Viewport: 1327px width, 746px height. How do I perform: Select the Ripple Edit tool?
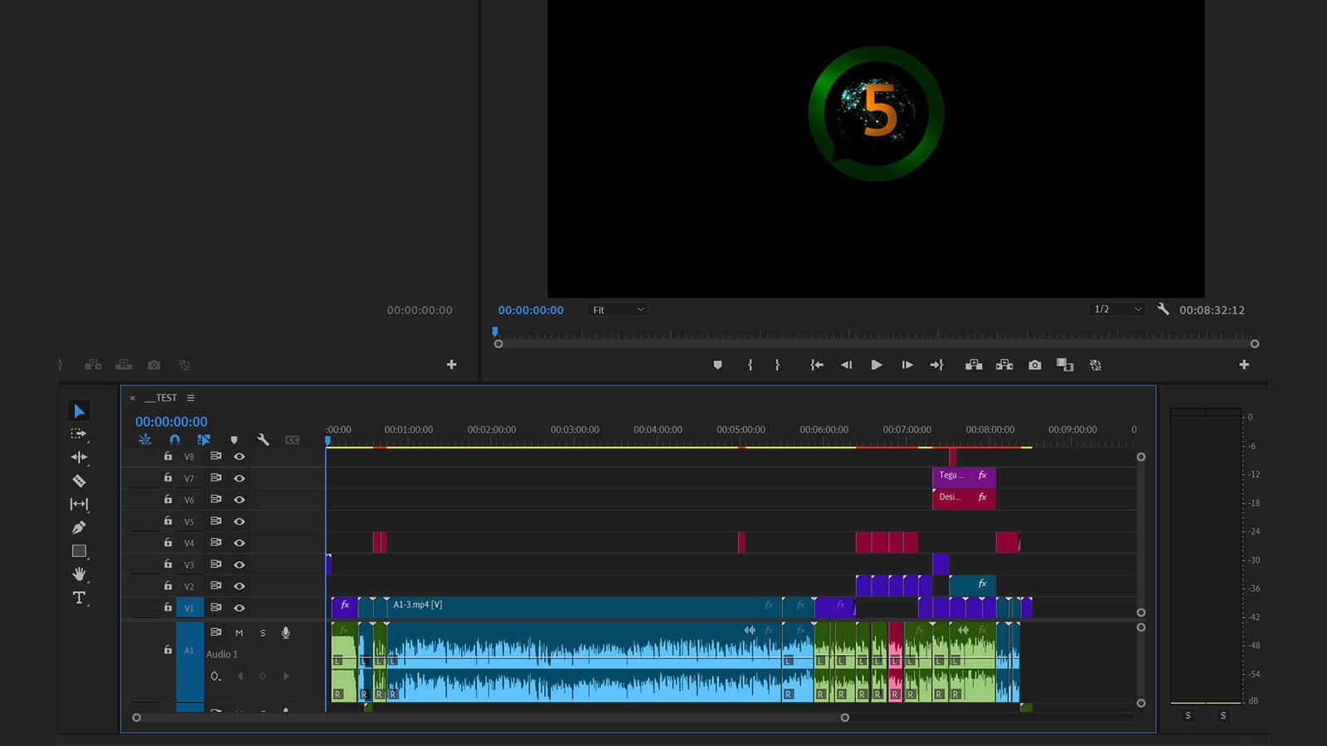click(79, 458)
